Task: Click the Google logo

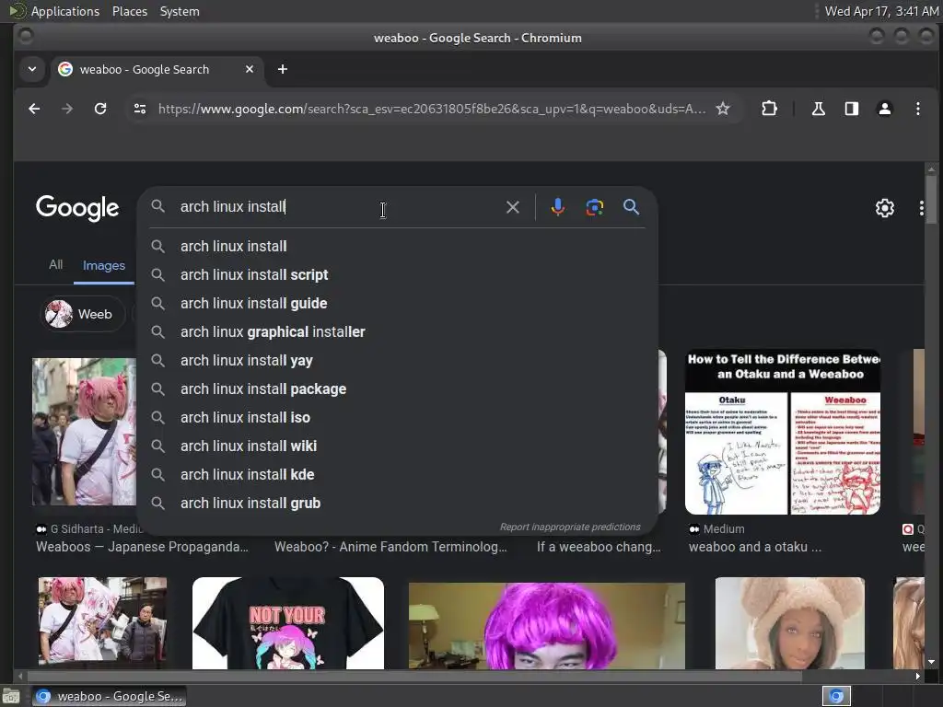Action: [x=77, y=209]
